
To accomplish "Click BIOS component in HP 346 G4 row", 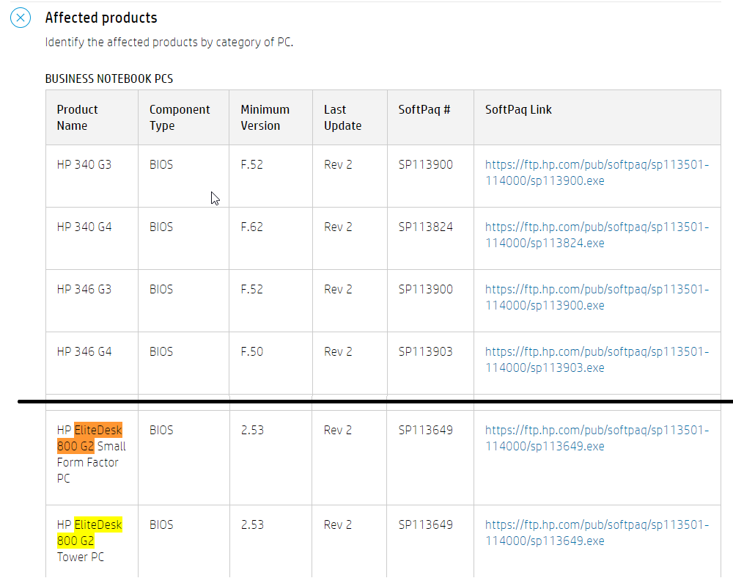I will [161, 351].
